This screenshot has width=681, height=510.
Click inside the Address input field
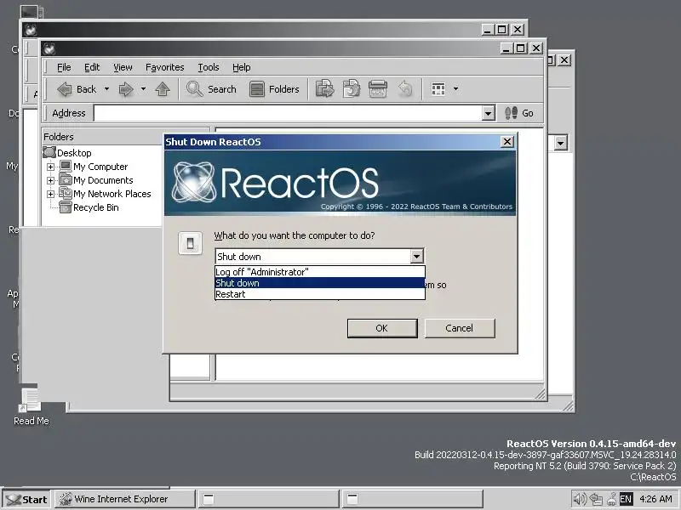288,113
